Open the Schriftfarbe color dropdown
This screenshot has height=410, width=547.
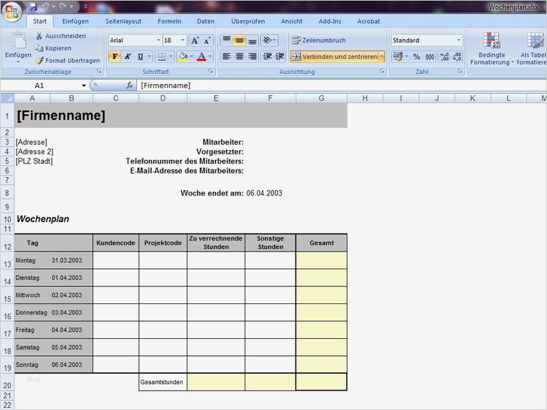209,57
